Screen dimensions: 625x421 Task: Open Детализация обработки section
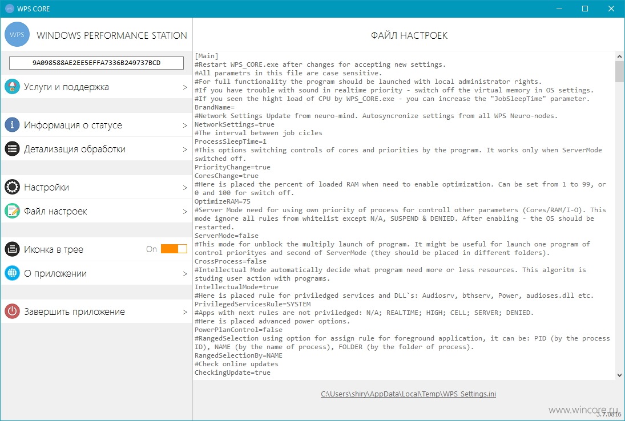pos(96,148)
